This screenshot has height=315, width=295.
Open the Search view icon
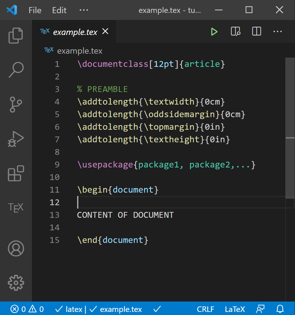[16, 70]
